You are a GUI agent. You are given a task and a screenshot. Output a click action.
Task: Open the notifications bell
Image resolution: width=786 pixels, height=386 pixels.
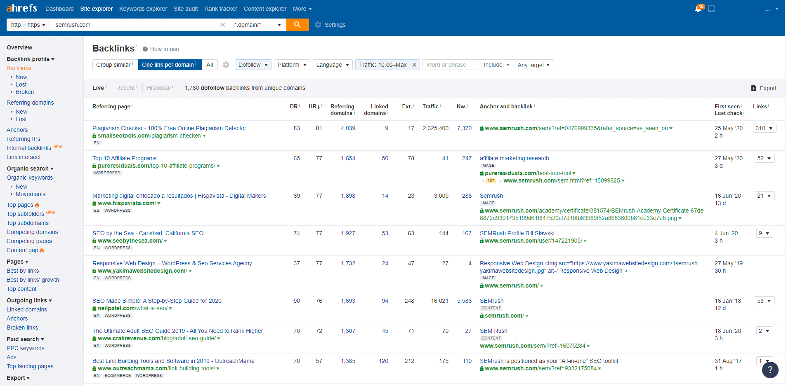pos(698,9)
